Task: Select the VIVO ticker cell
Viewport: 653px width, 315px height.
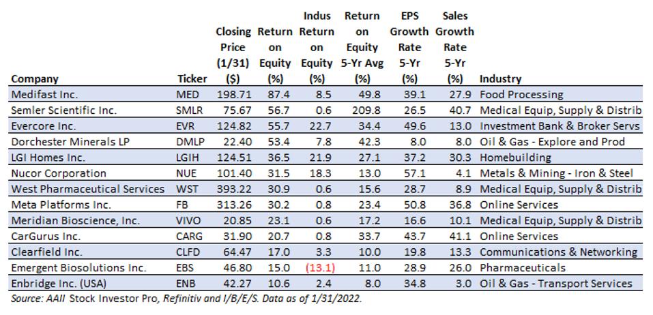Action: pyautogui.click(x=188, y=220)
